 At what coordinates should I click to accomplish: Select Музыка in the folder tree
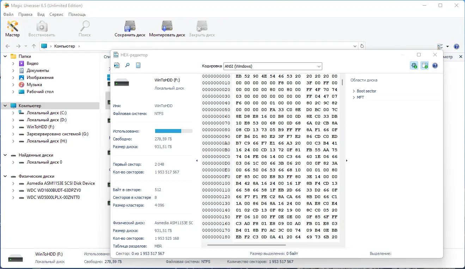click(34, 85)
